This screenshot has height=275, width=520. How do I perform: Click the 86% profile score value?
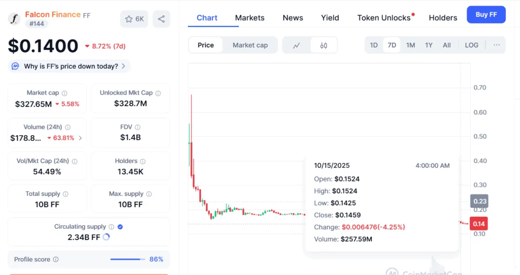(156, 259)
